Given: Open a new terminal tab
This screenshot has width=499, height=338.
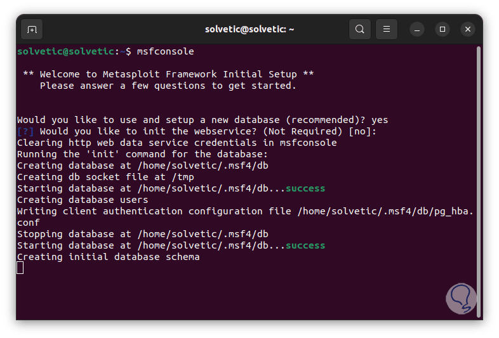Looking at the screenshot, I should point(32,29).
